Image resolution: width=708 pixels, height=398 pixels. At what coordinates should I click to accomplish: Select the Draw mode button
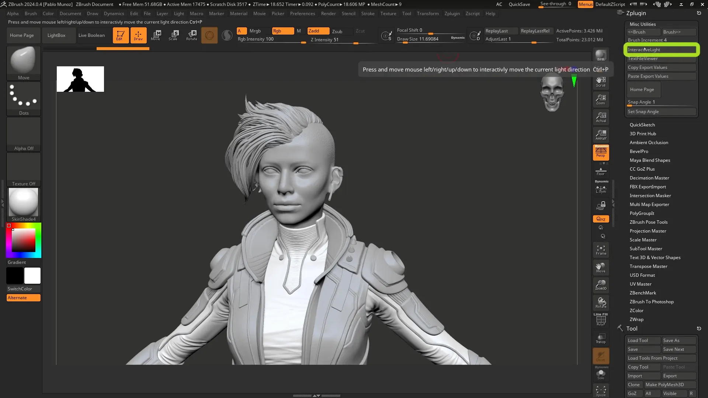[138, 35]
